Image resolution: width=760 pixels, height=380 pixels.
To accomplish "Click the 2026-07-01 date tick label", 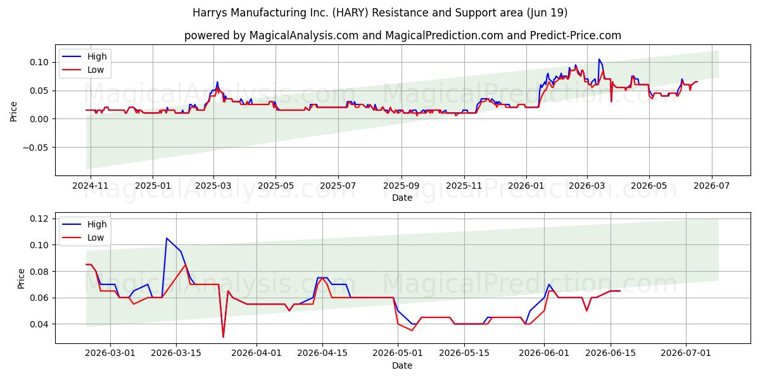I will click(686, 353).
